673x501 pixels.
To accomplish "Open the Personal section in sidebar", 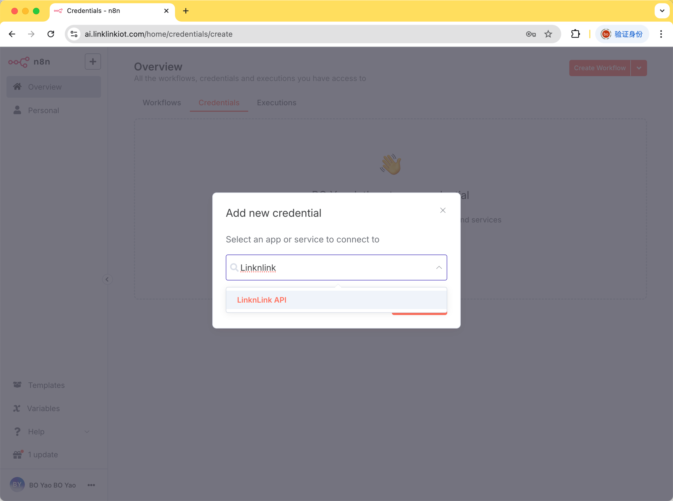I will point(43,110).
